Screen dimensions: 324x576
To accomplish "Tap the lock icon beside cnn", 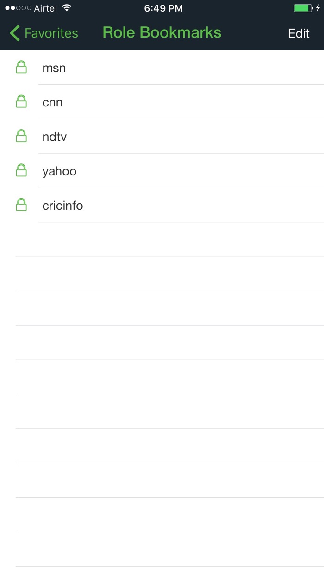I will click(21, 102).
